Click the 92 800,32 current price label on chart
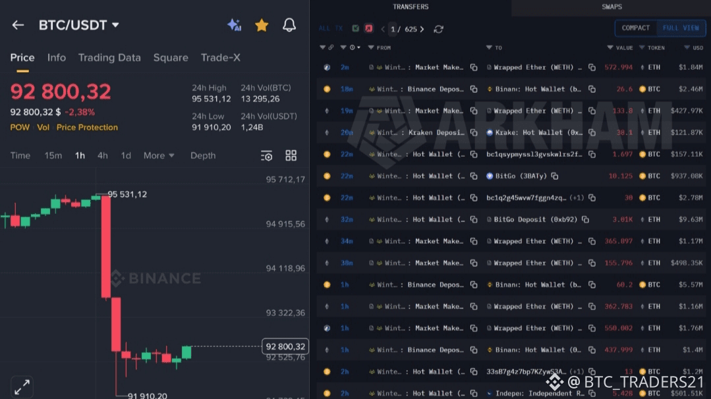The width and height of the screenshot is (711, 399). 285,346
